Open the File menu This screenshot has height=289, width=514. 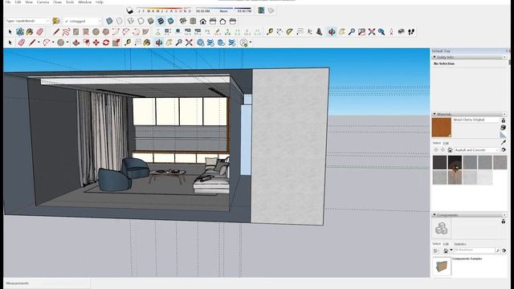(x=8, y=2)
